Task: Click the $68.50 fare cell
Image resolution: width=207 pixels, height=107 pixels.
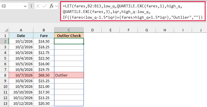Action: tap(44, 75)
